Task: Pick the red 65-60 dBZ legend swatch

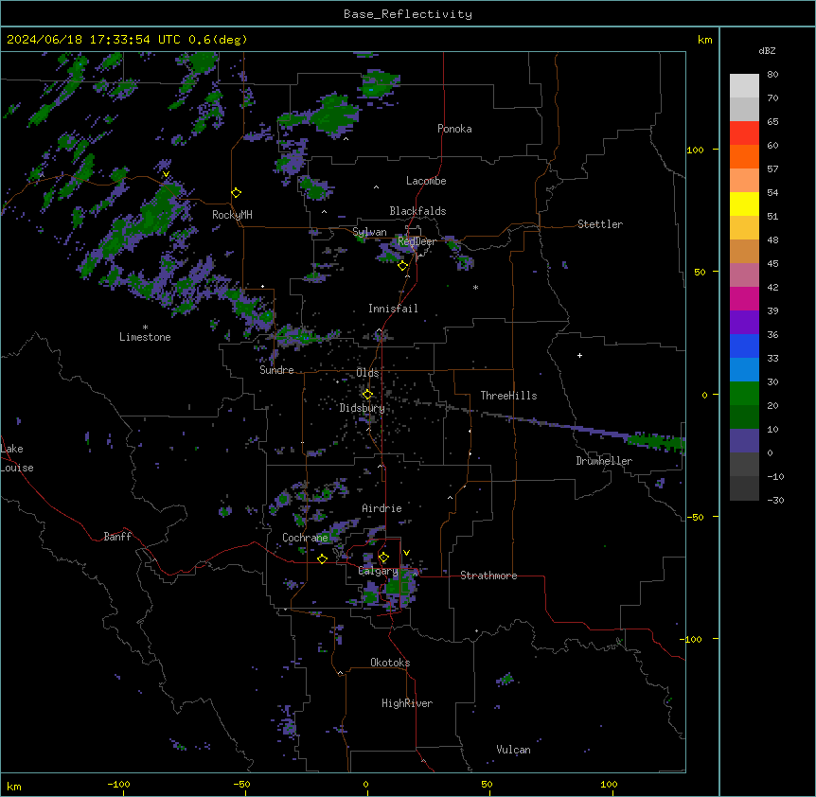Action: (x=744, y=133)
